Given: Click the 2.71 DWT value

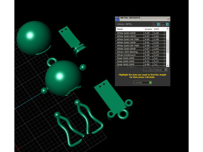Looking at the screenshot, I should coord(156,61).
